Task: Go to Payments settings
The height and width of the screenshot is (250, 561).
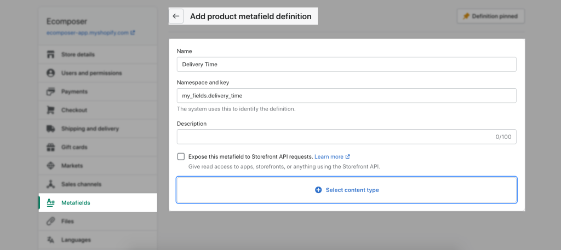Action: [98, 92]
